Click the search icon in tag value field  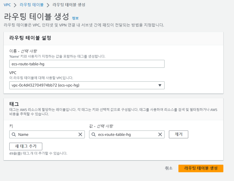(x=94, y=134)
